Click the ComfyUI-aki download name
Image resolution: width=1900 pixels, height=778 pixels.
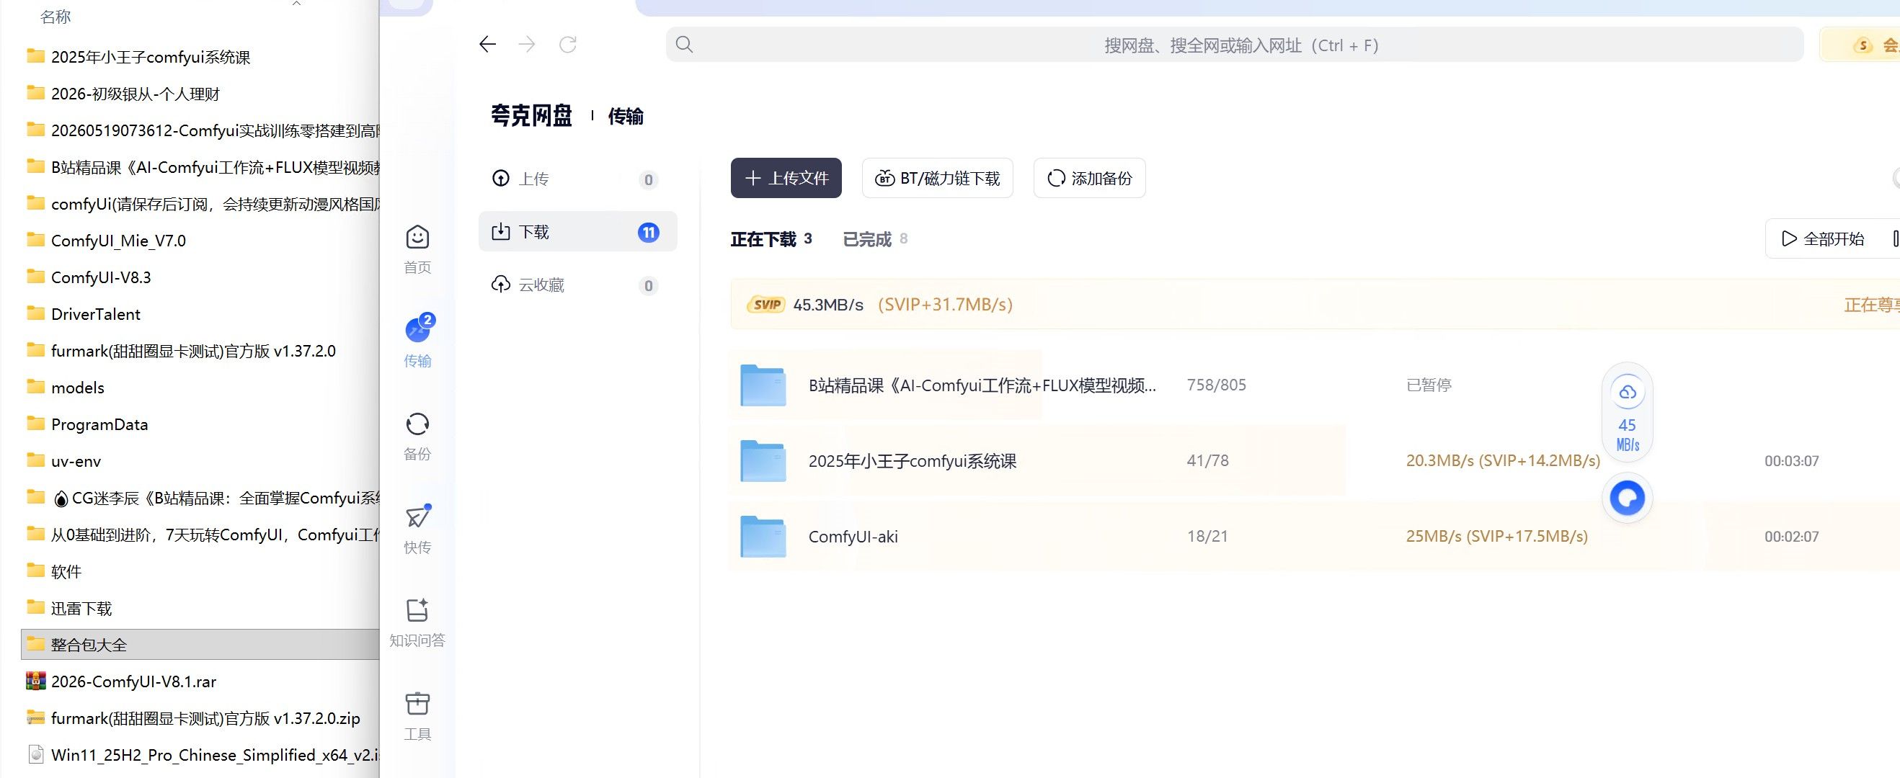(853, 537)
